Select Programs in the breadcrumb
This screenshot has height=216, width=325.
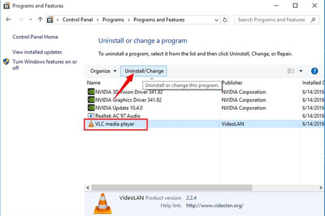point(113,20)
